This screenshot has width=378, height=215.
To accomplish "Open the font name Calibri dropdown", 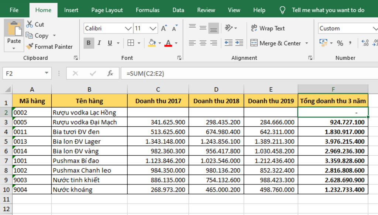I will (128, 28).
